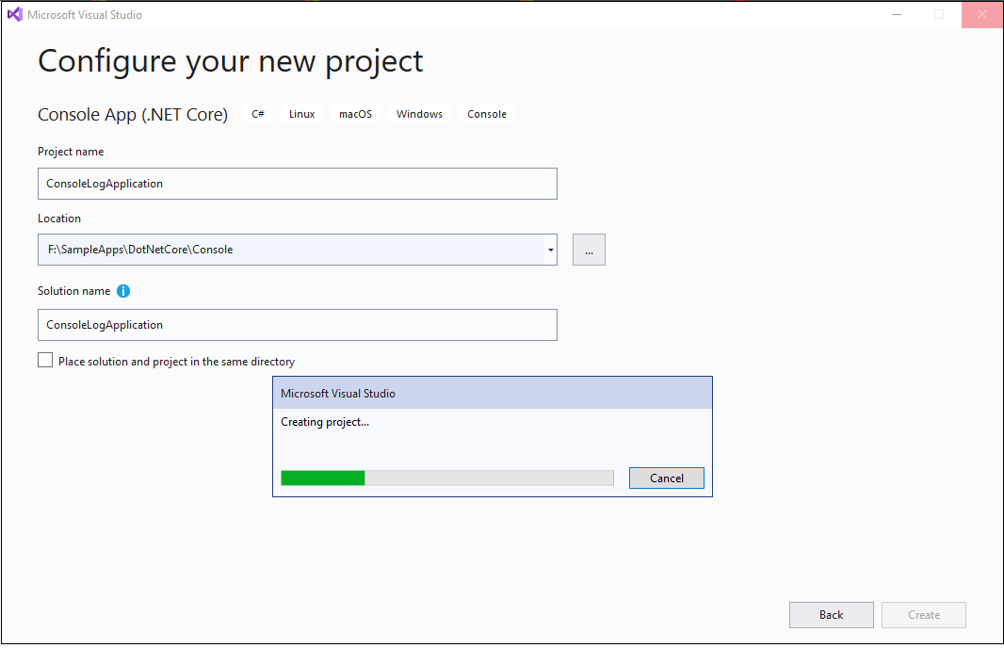Click the progress dialog title bar
The width and height of the screenshot is (1004, 648).
(x=493, y=393)
